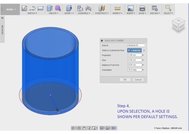Image resolution: width=189 pixels, height=134 pixels.
Task: Click the '1 Face | Radius : 500.00 mm' status text
Action: click(168, 128)
